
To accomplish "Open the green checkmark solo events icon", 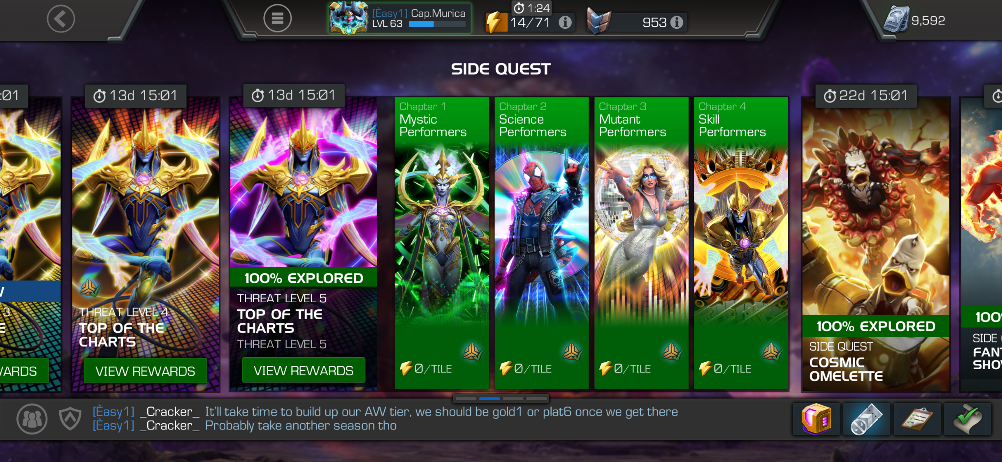I will [x=967, y=419].
